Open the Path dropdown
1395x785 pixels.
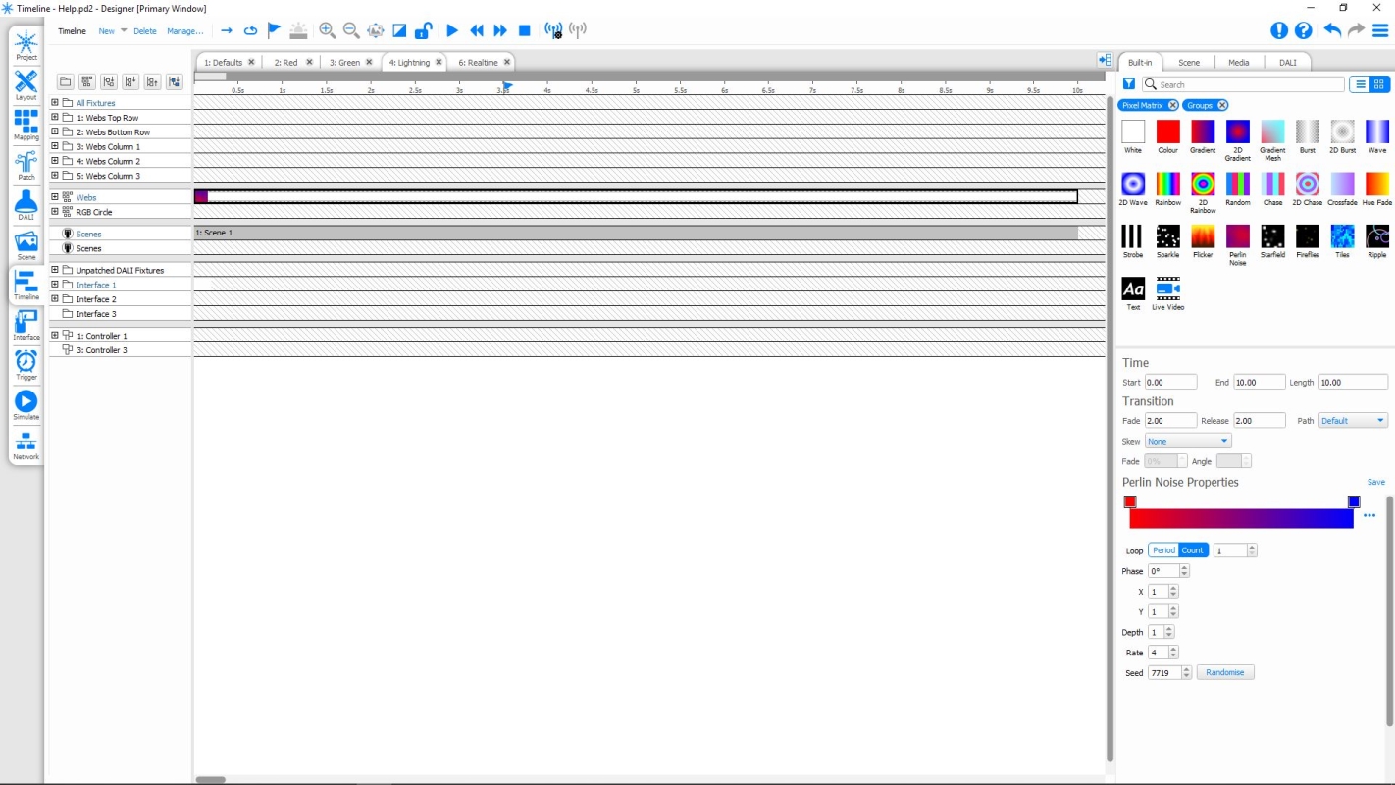click(x=1353, y=421)
